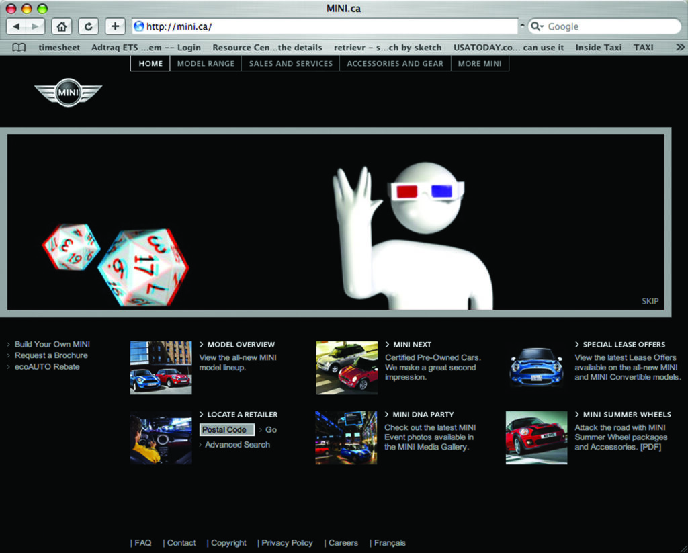Open the MODEL RANGE navigation tab
Image resolution: width=688 pixels, height=553 pixels.
coord(206,63)
